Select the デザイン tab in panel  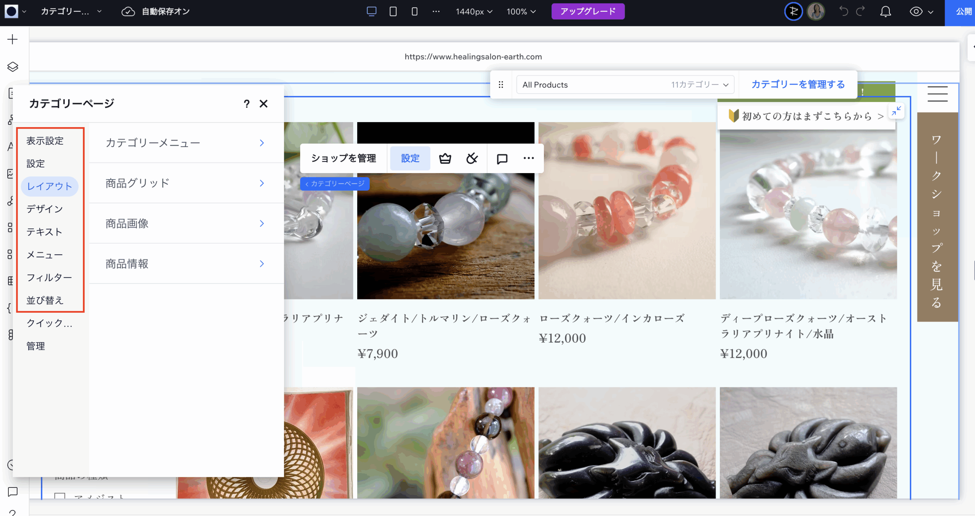click(x=45, y=209)
